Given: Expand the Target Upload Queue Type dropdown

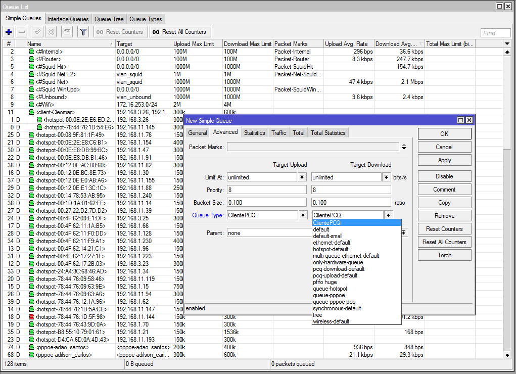Looking at the screenshot, I should pos(302,215).
